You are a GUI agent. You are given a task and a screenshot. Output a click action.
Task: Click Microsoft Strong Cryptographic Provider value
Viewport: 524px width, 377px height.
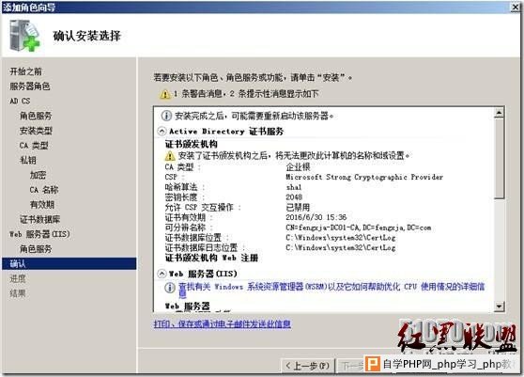(364, 177)
